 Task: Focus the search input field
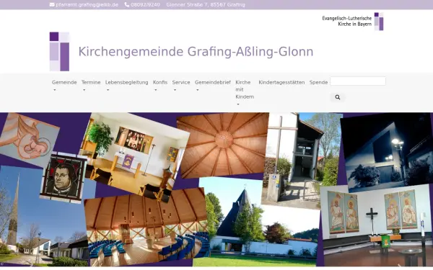point(358,81)
